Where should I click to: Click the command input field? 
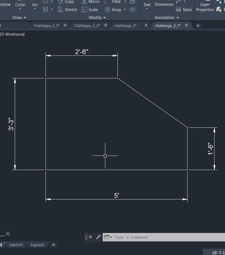tap(141, 237)
